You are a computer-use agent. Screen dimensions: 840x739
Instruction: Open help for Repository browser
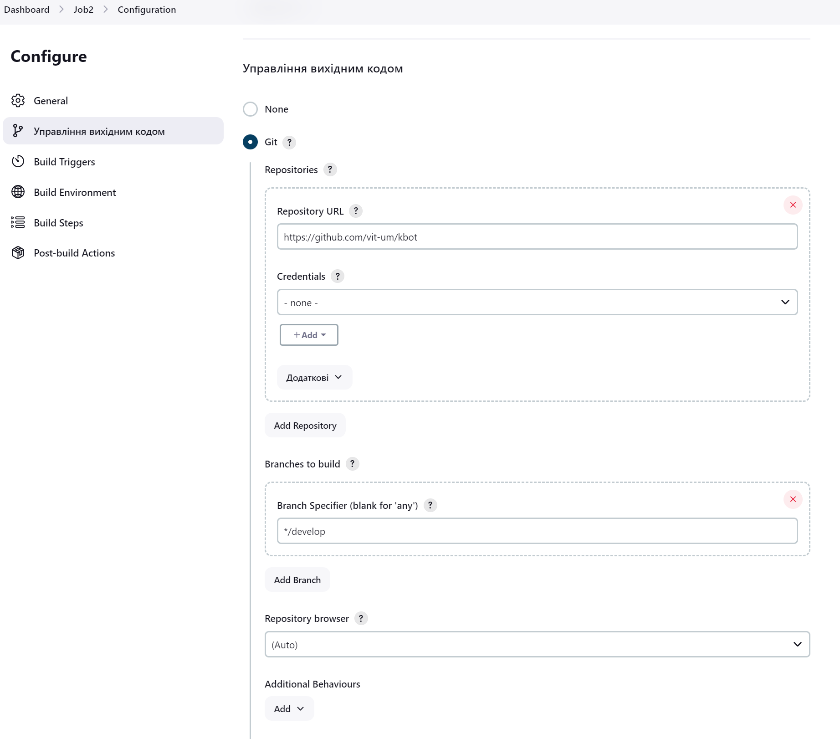tap(361, 619)
